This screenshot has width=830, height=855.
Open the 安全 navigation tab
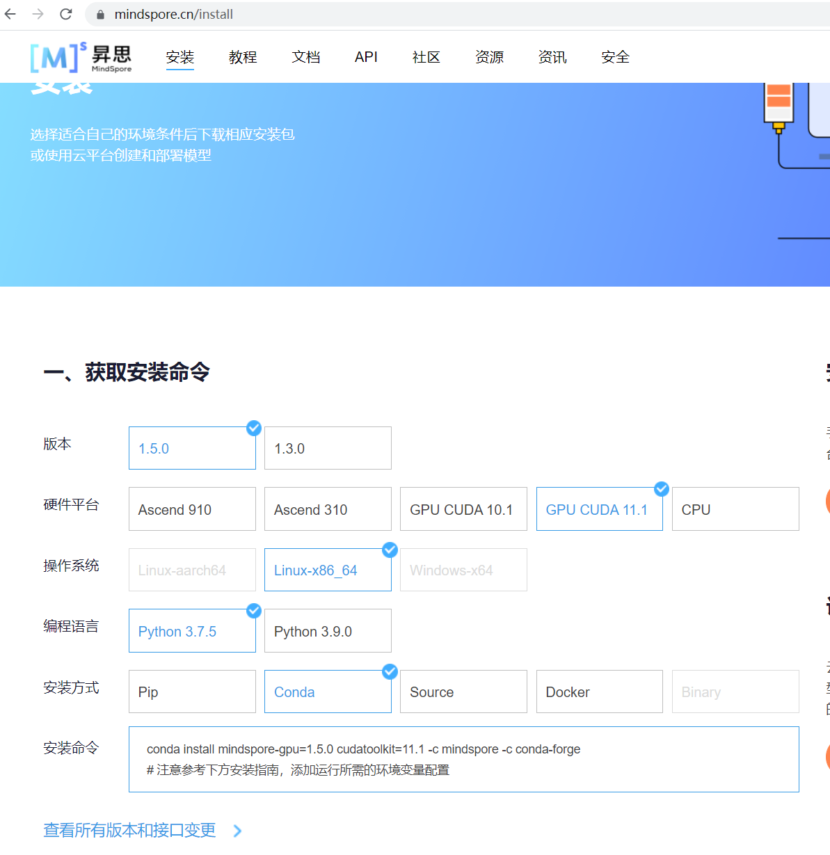pyautogui.click(x=615, y=57)
